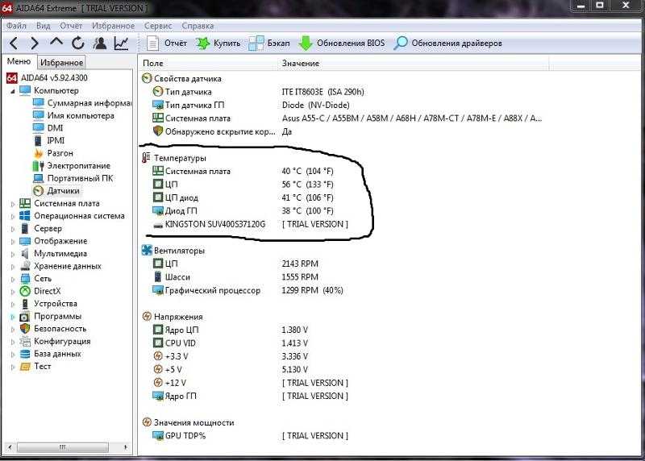Click the user profile icon in toolbar
Screen dimensions: 645x461
point(99,43)
